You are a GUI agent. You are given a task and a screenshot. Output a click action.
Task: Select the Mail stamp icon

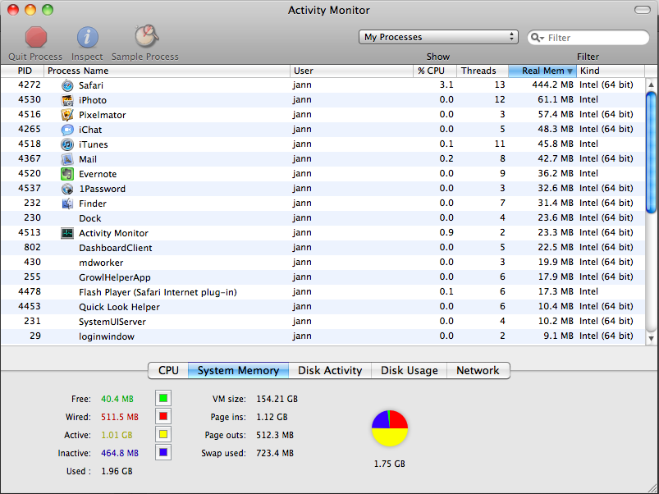[67, 159]
